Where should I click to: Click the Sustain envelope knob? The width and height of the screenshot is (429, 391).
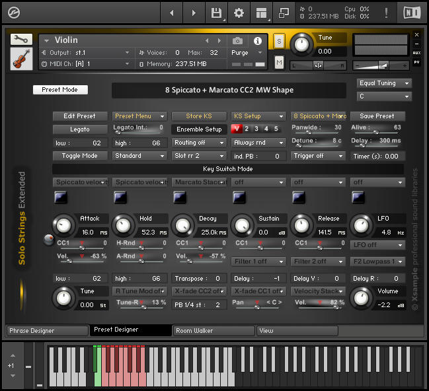point(242,226)
